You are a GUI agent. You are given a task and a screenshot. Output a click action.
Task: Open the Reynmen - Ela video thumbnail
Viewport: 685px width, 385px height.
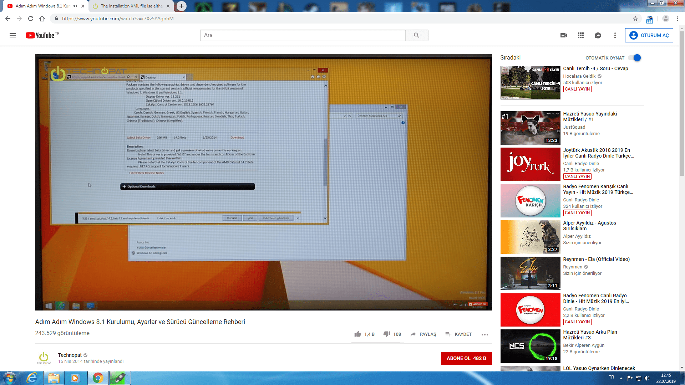pos(530,273)
